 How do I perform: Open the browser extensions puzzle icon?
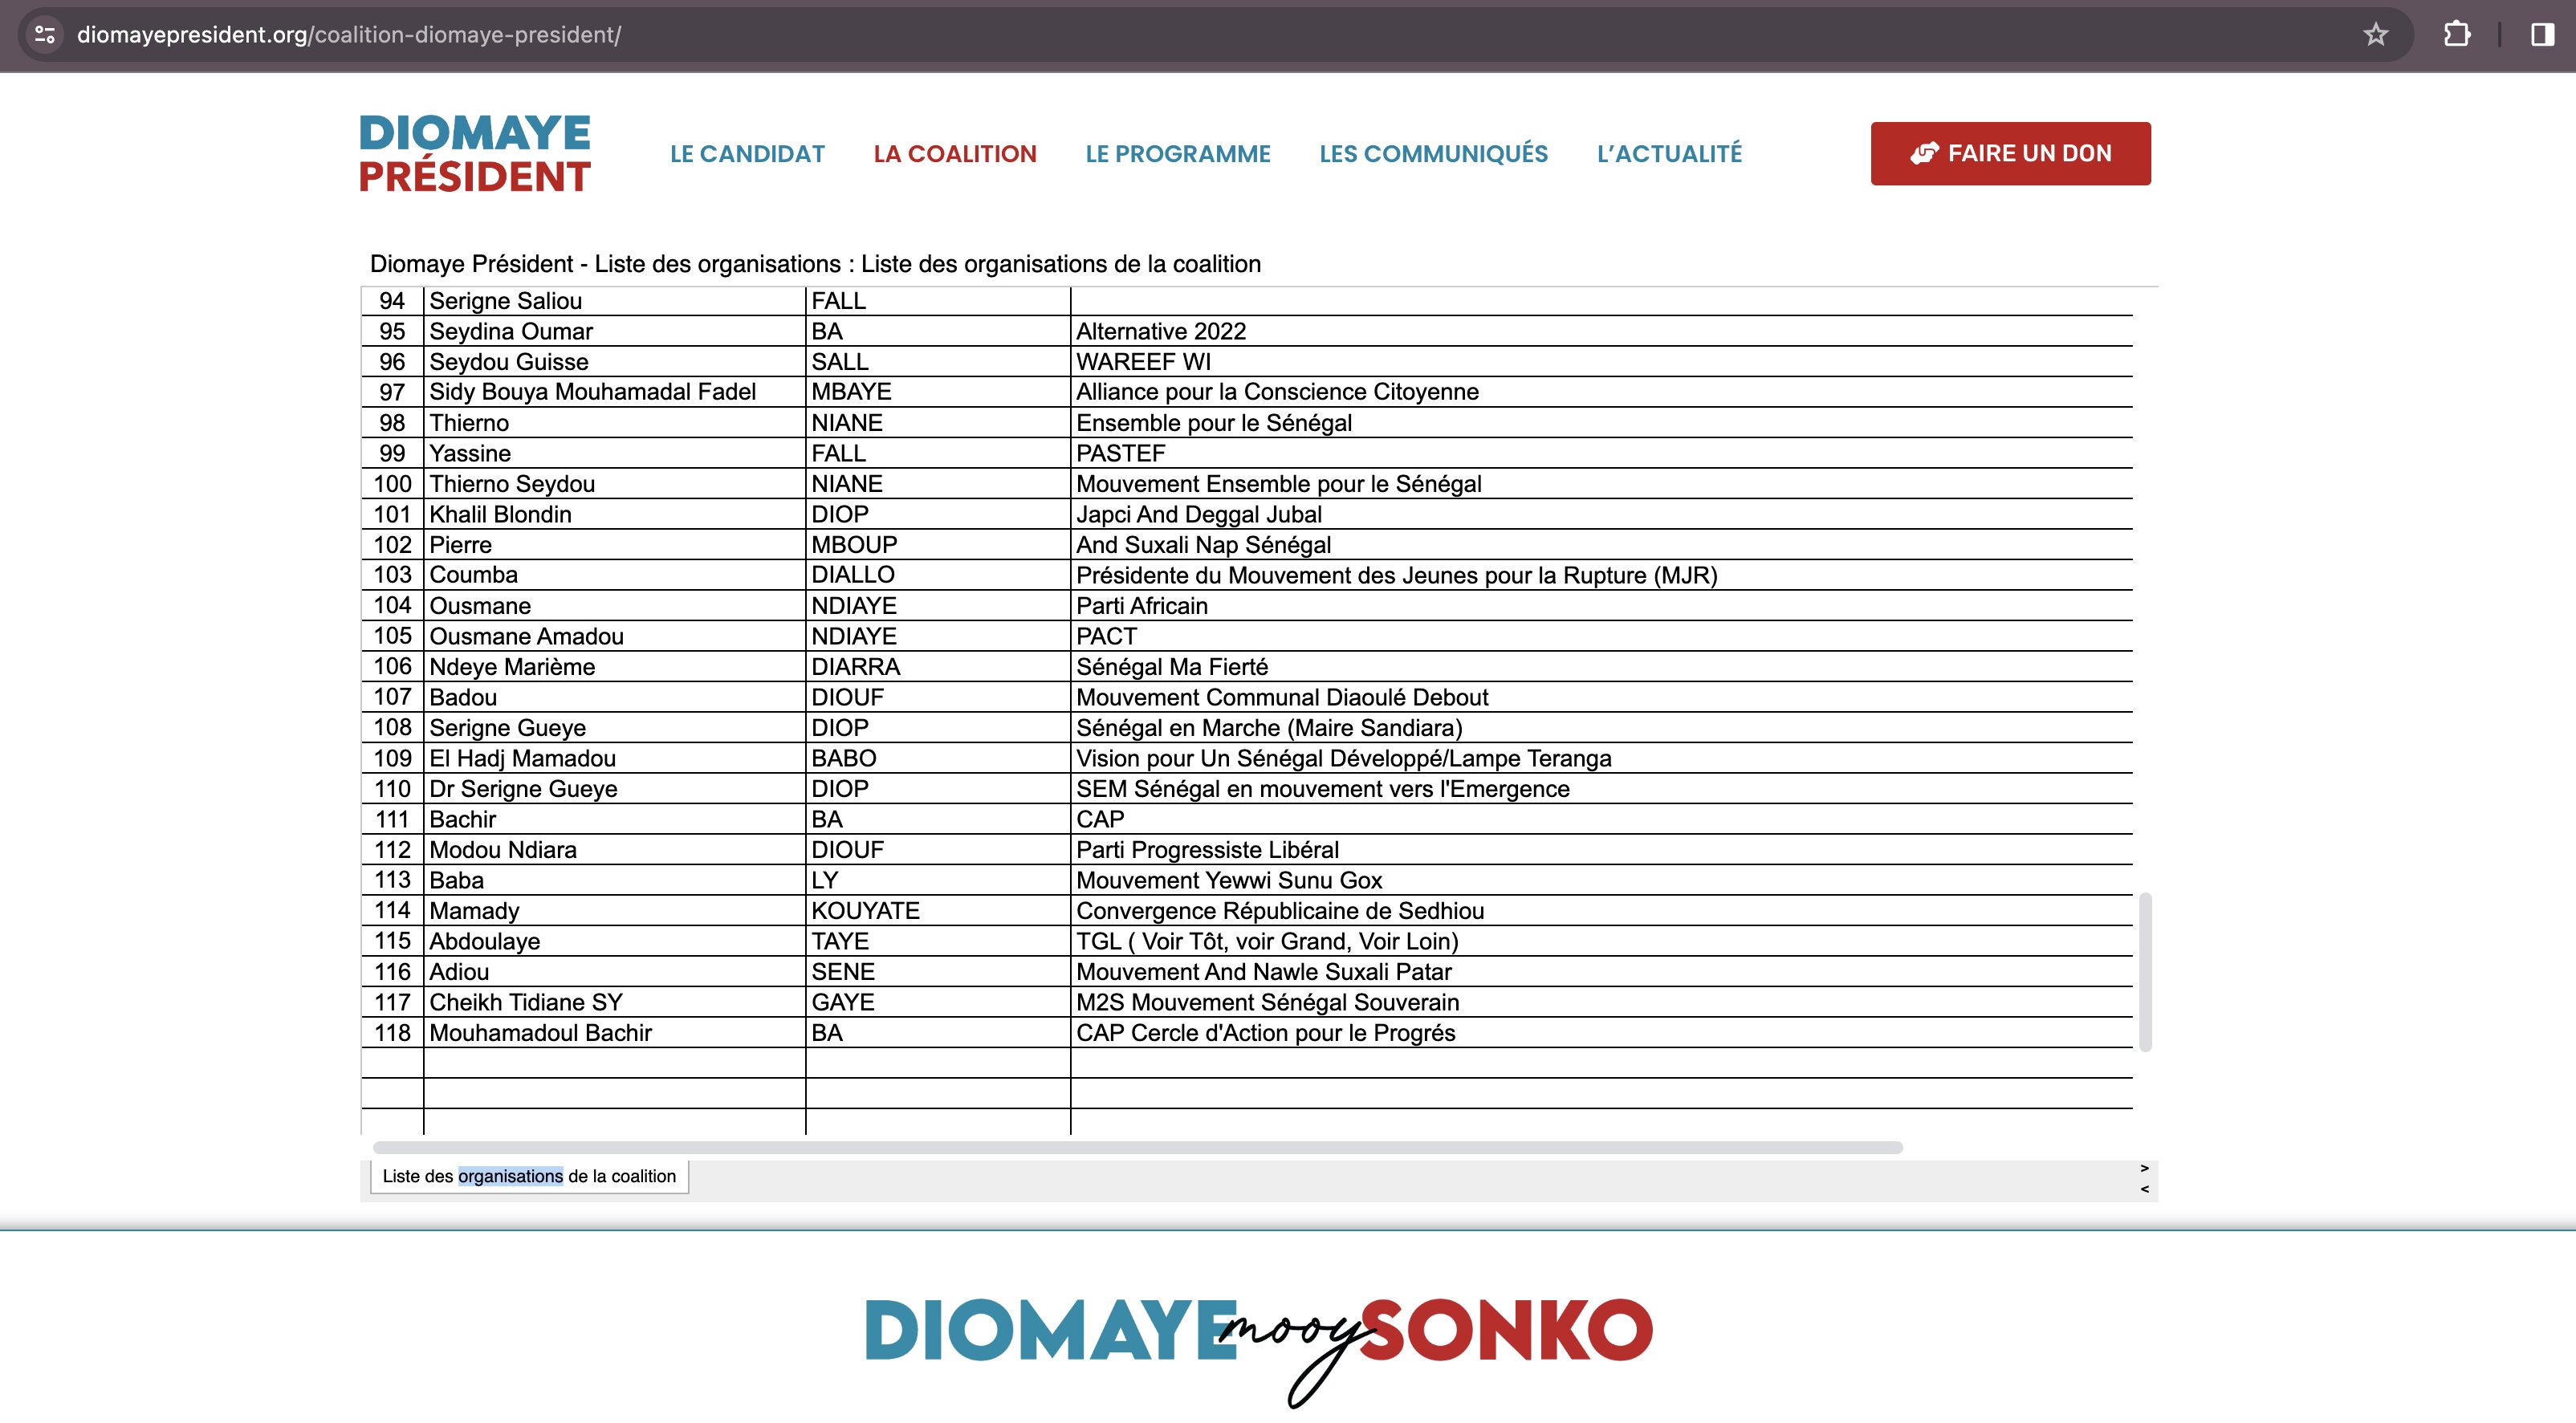[x=2457, y=35]
